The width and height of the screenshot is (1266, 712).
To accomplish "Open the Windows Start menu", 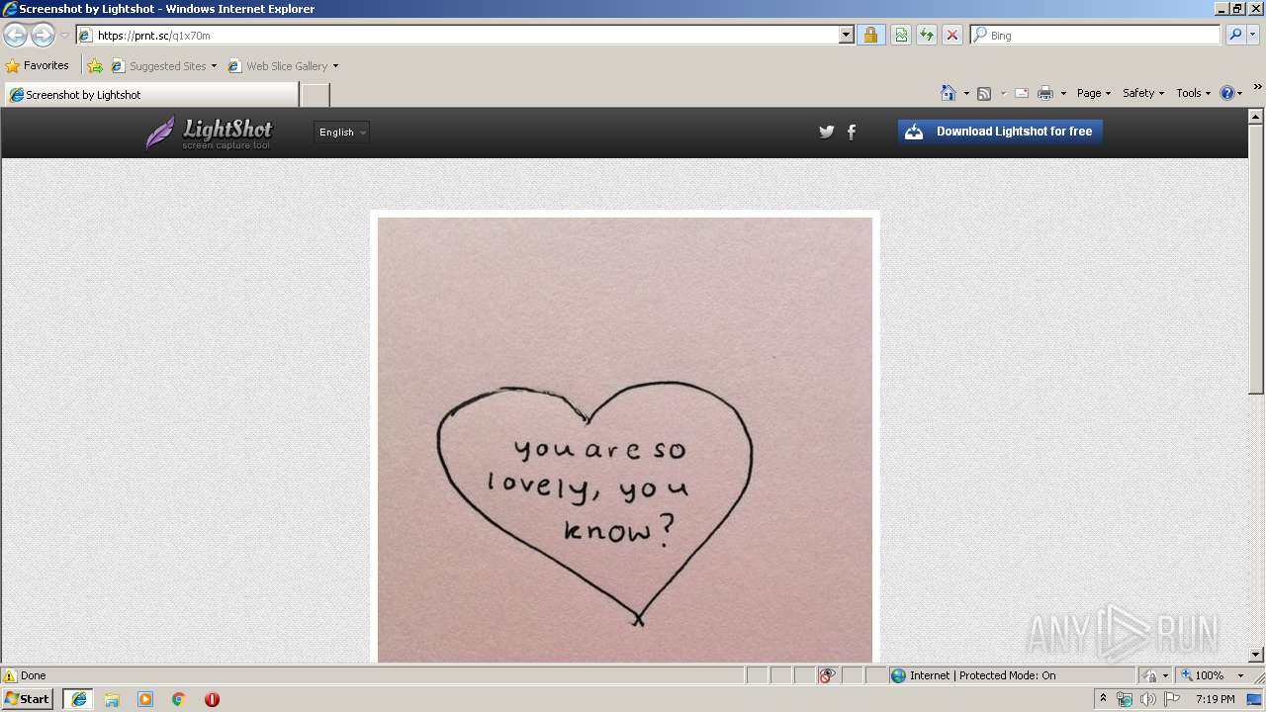I will pyautogui.click(x=28, y=699).
